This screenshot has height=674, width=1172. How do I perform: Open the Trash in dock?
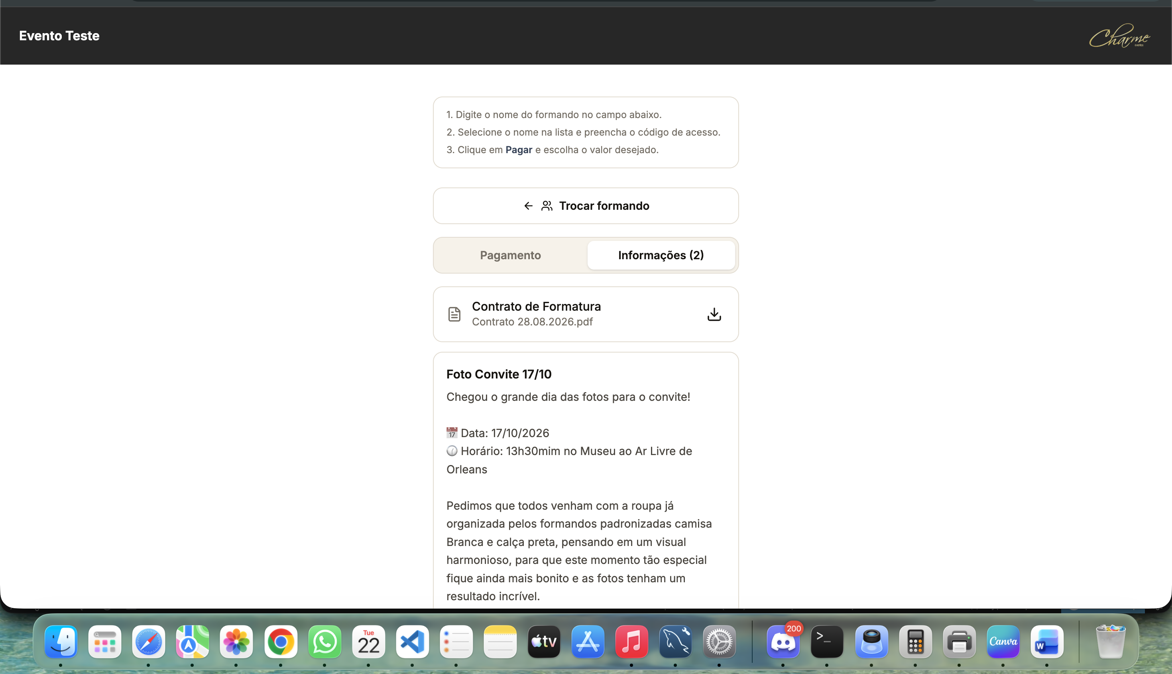[1111, 642]
